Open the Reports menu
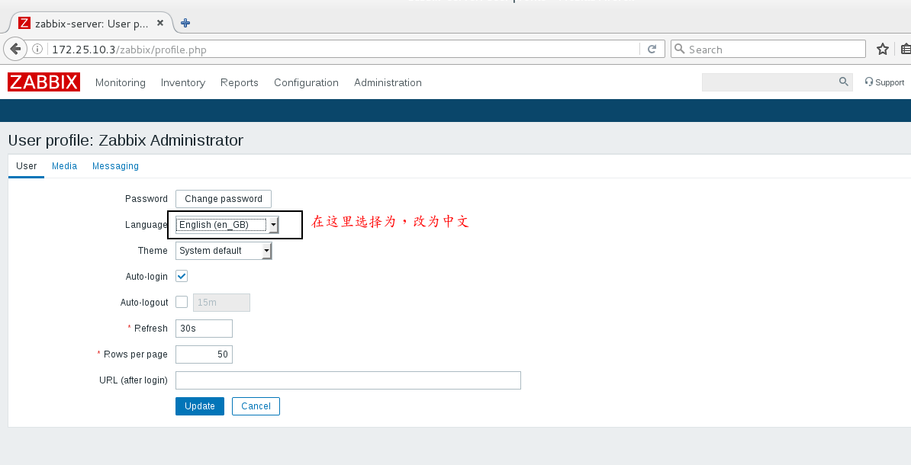This screenshot has width=911, height=465. [240, 82]
